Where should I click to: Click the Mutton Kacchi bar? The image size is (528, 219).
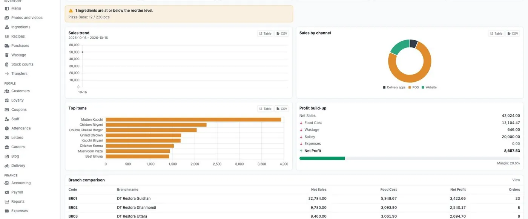[193, 120]
